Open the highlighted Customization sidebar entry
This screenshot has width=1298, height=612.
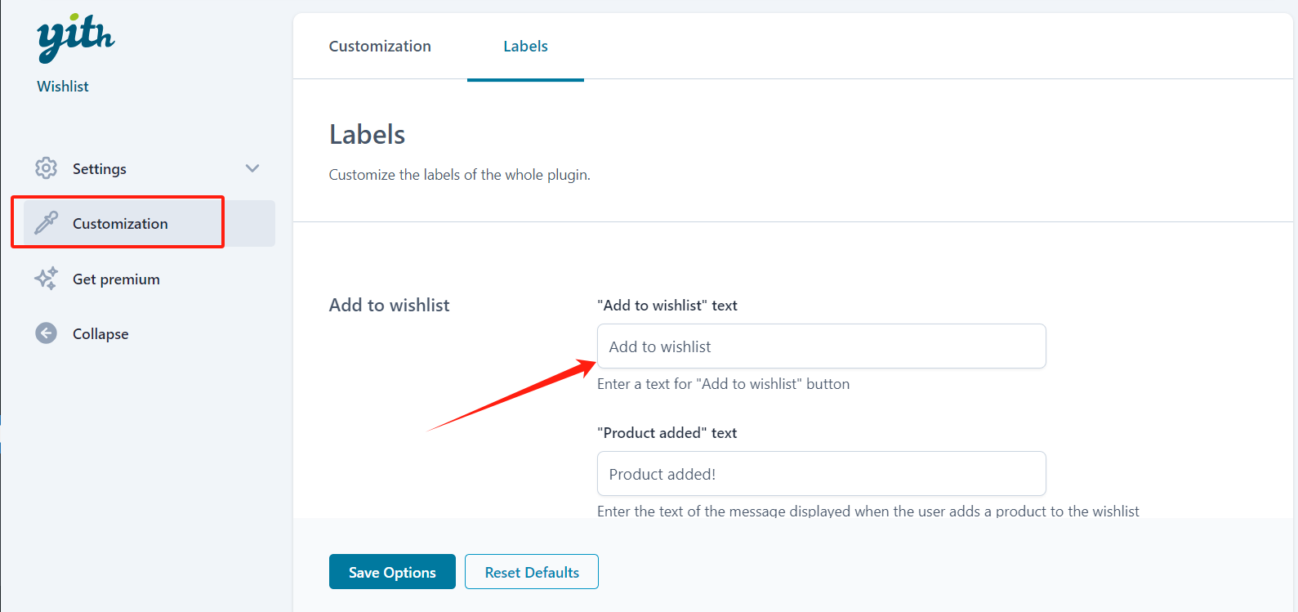119,222
